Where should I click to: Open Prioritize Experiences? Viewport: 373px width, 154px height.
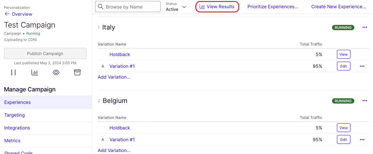[273, 7]
